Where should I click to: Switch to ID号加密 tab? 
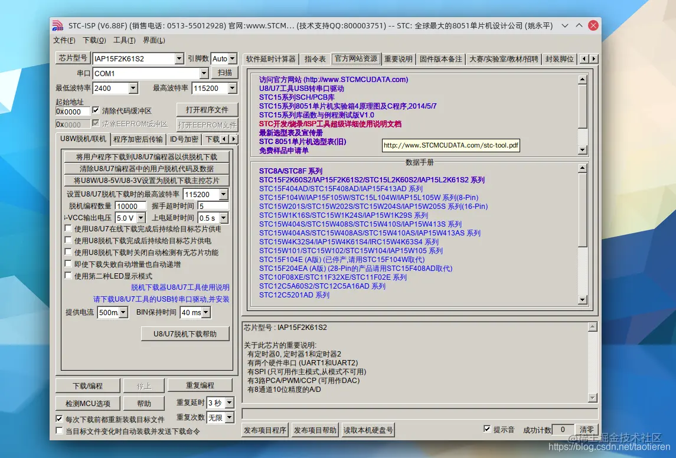184,139
